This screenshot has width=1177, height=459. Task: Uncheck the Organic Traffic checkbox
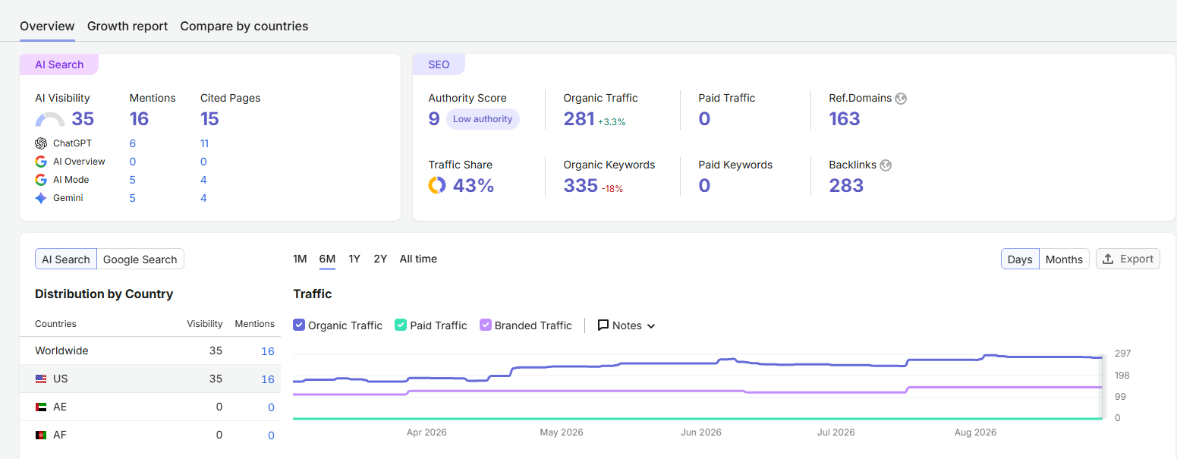pyautogui.click(x=299, y=325)
